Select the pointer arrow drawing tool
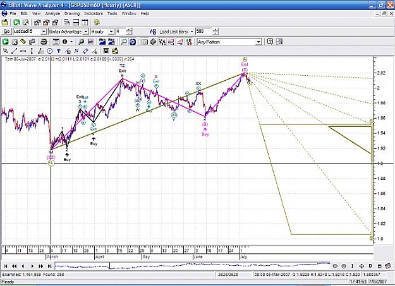This screenshot has width=395, height=286. pos(5,51)
